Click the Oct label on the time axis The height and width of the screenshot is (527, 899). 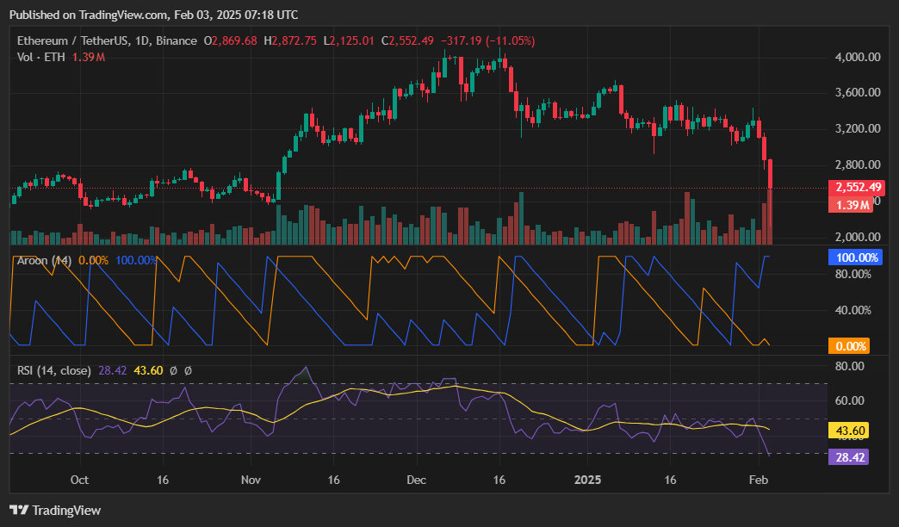[x=77, y=480]
